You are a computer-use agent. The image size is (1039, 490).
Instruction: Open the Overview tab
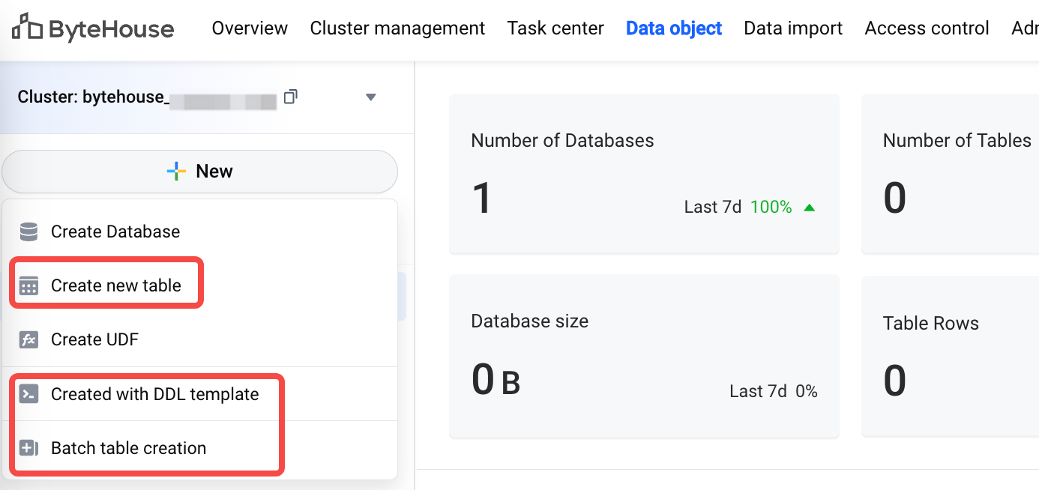(x=250, y=28)
